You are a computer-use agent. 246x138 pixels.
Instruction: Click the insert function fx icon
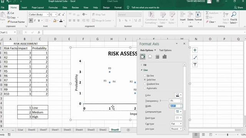(39, 32)
